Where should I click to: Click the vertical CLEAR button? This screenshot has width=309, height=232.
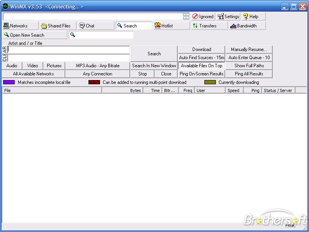click(x=5, y=54)
